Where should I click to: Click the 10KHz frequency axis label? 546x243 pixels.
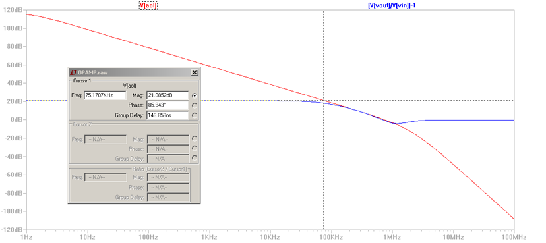(270, 237)
